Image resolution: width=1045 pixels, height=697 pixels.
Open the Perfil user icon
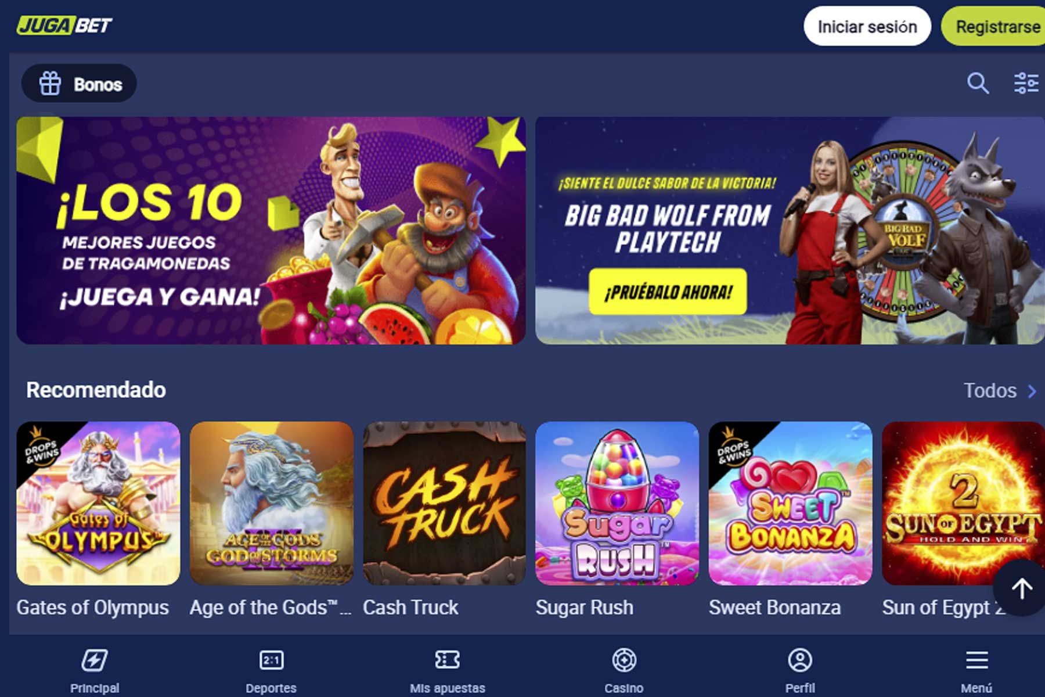800,660
